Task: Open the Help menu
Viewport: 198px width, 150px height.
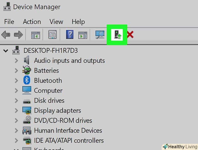Action: (78, 22)
